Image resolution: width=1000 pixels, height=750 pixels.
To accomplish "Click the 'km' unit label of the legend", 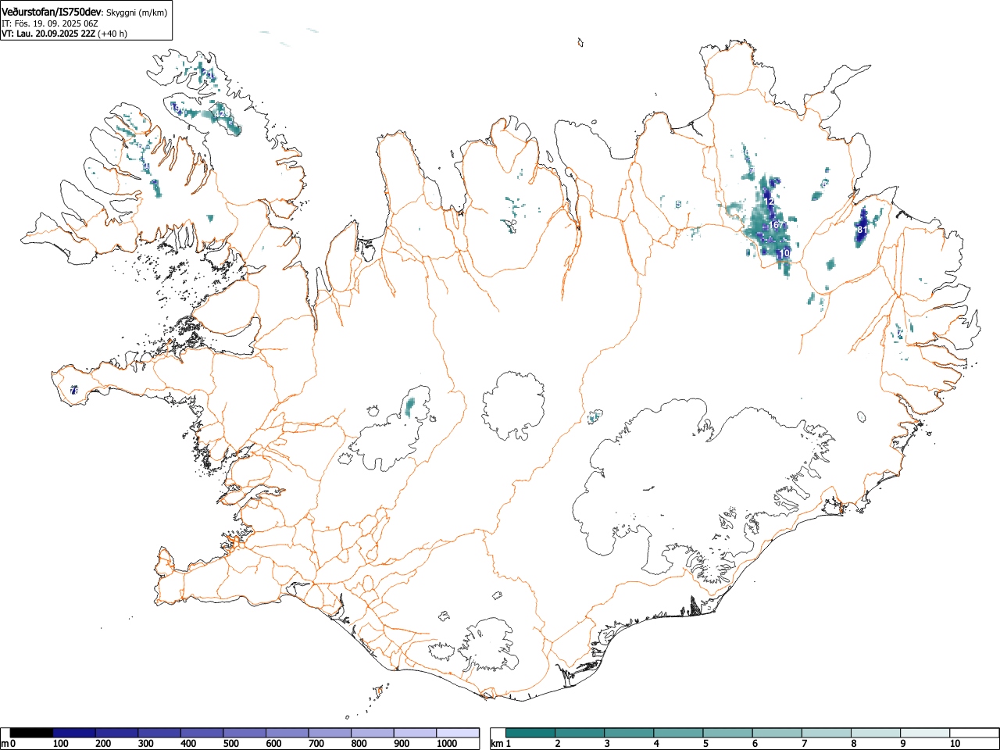I will coord(496,744).
